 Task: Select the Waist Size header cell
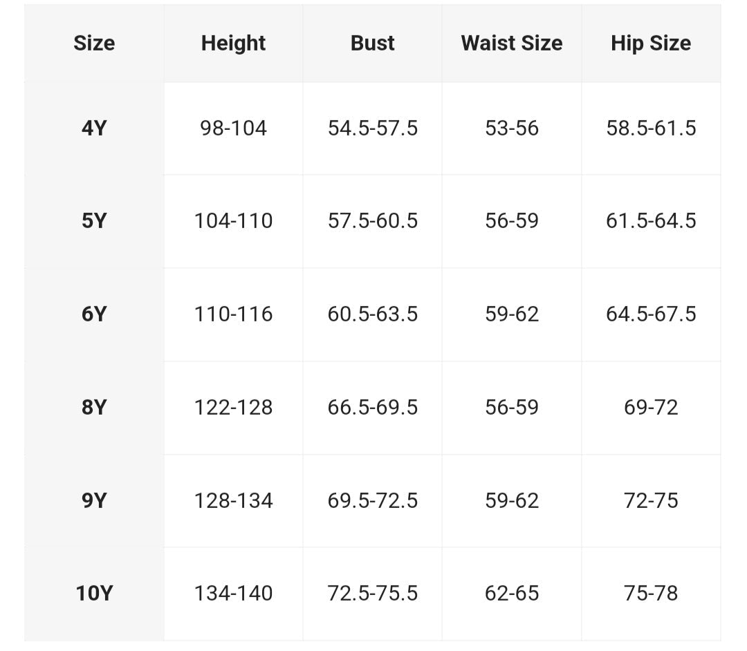coord(511,43)
